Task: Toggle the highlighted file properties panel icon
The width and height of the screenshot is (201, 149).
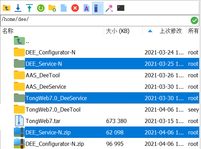Action: pos(98,8)
